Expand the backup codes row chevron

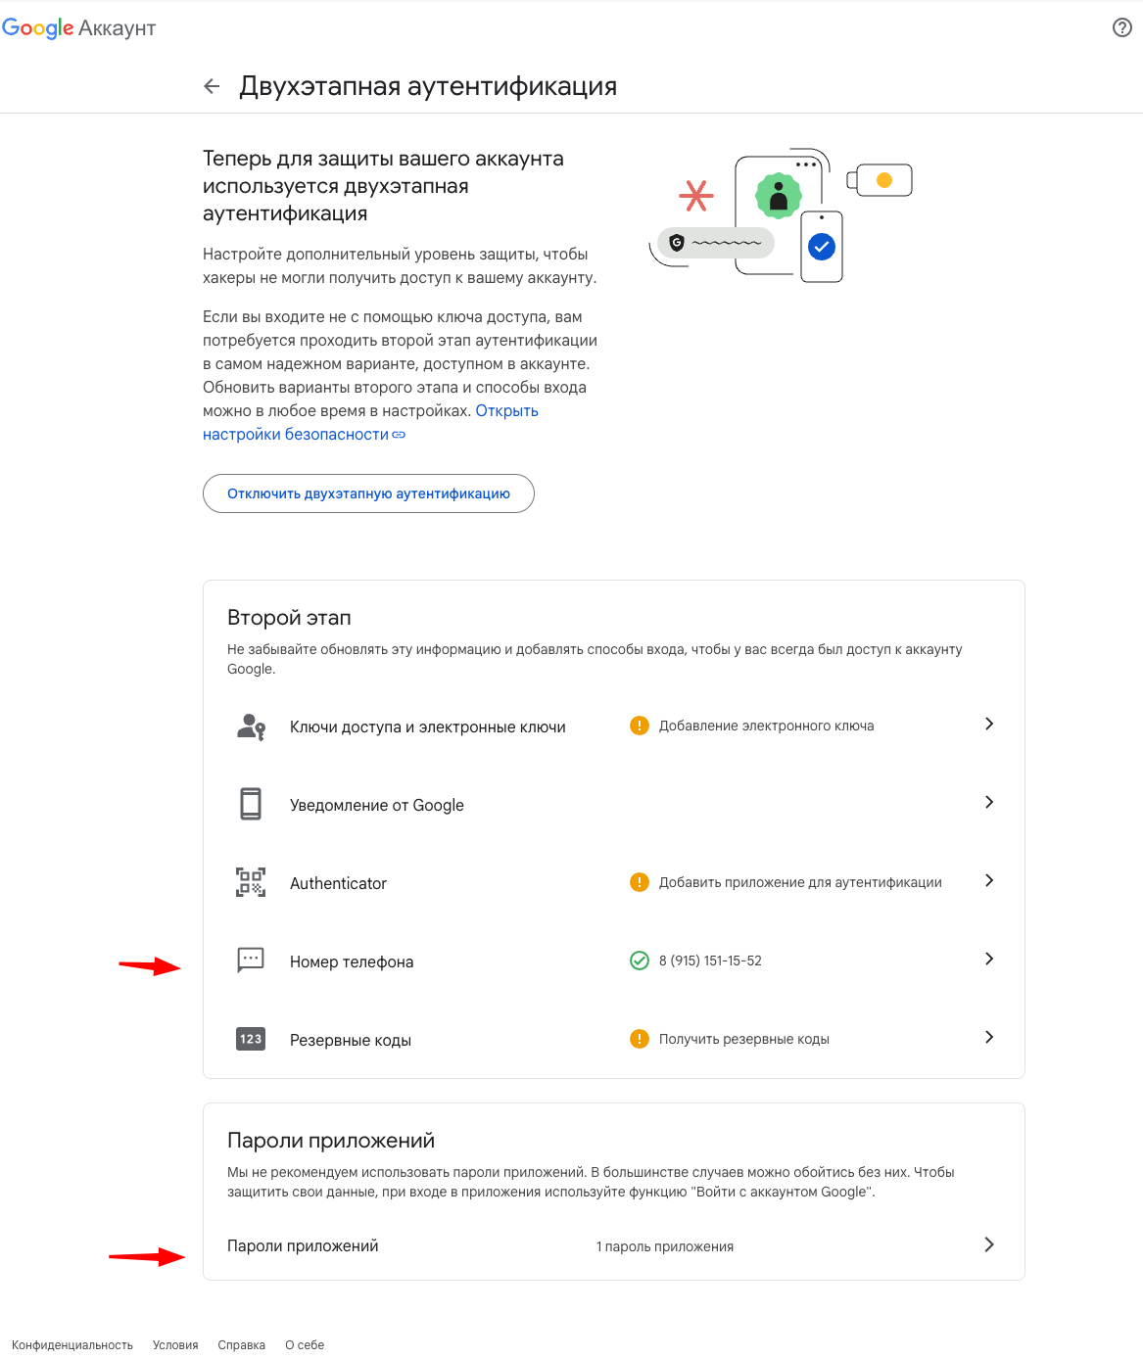(989, 1037)
